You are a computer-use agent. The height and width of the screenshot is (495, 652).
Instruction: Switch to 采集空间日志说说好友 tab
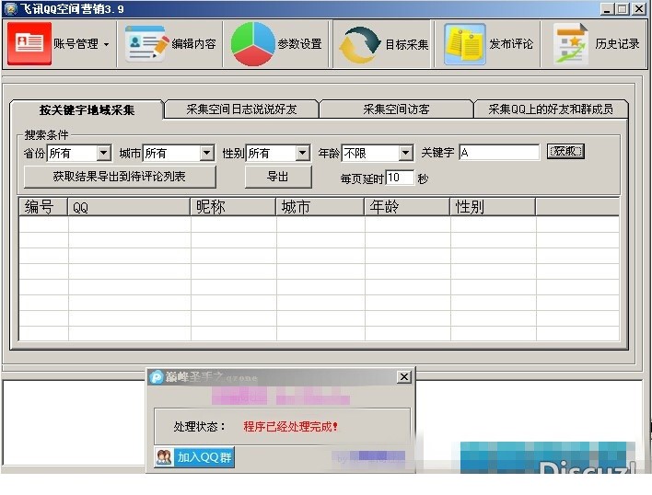tap(241, 109)
